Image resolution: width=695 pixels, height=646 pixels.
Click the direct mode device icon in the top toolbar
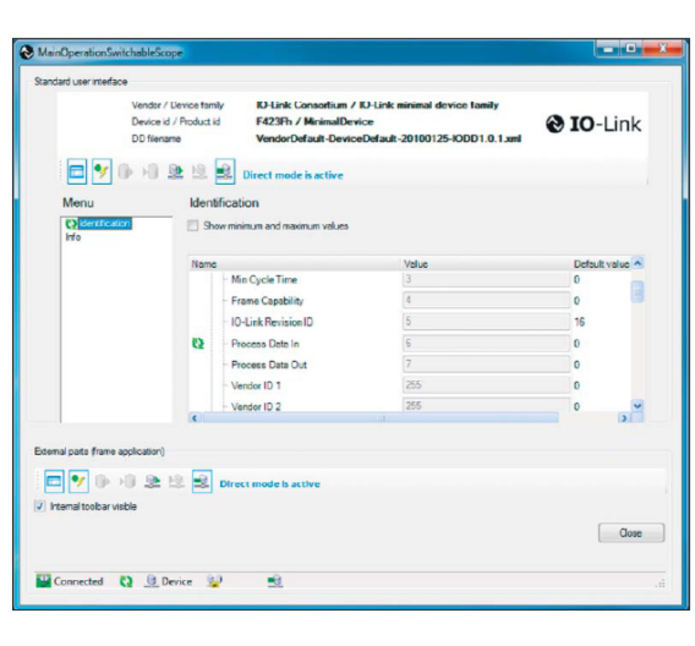(225, 172)
